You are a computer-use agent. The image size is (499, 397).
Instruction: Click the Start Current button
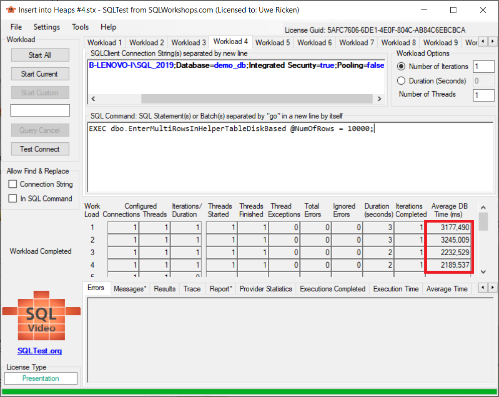tap(40, 74)
